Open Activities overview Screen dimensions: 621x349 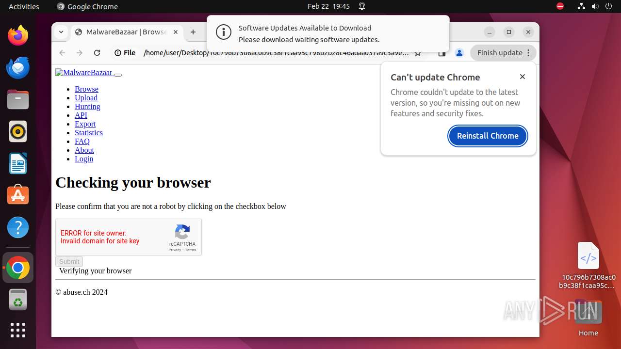(x=24, y=6)
